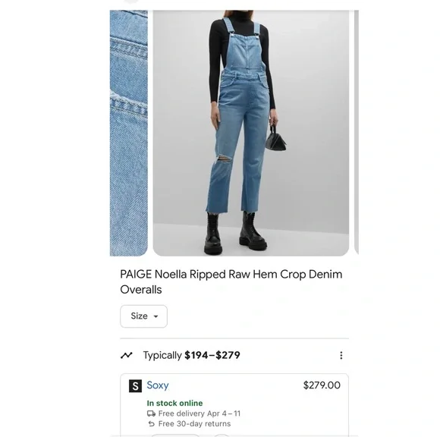Click the Free 30-day returns text

(194, 424)
